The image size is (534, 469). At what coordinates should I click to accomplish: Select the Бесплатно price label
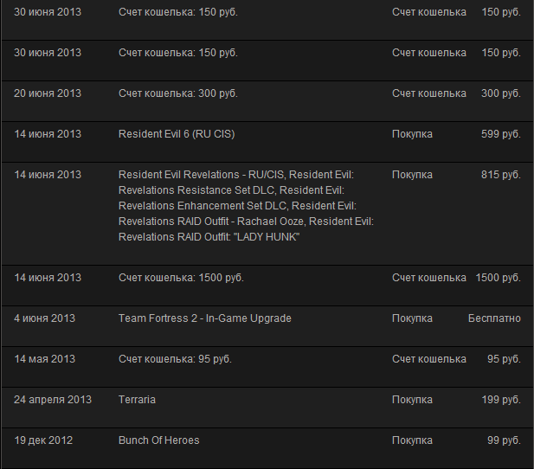[x=494, y=318]
